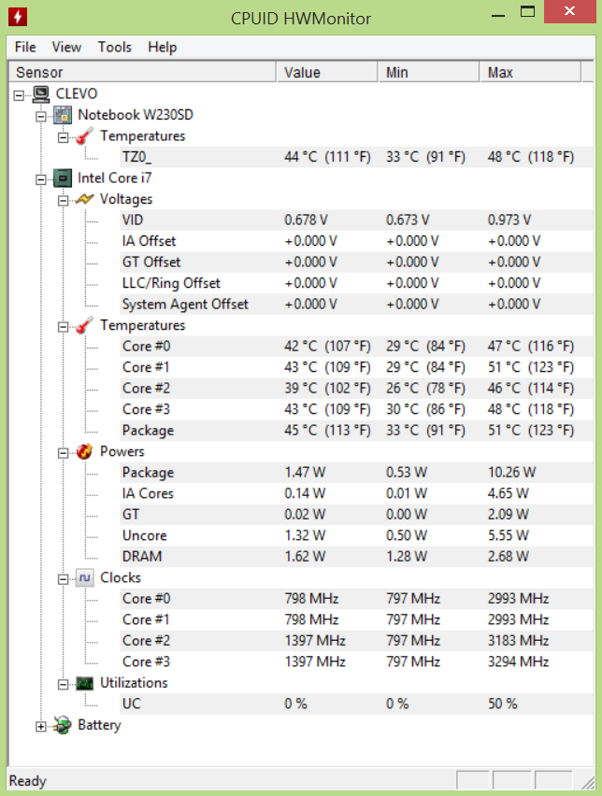Select the Package temperature row
The width and height of the screenshot is (602, 796).
pos(301,431)
